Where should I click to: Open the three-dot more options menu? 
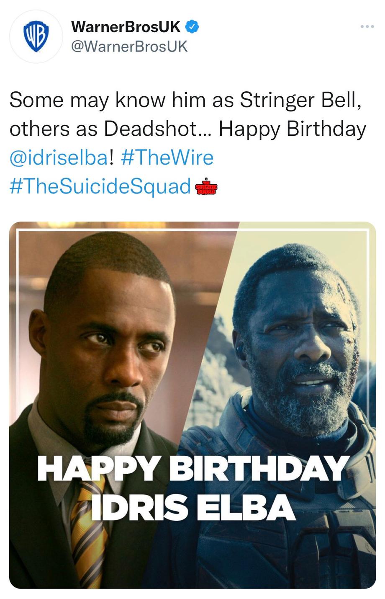pos(367,27)
